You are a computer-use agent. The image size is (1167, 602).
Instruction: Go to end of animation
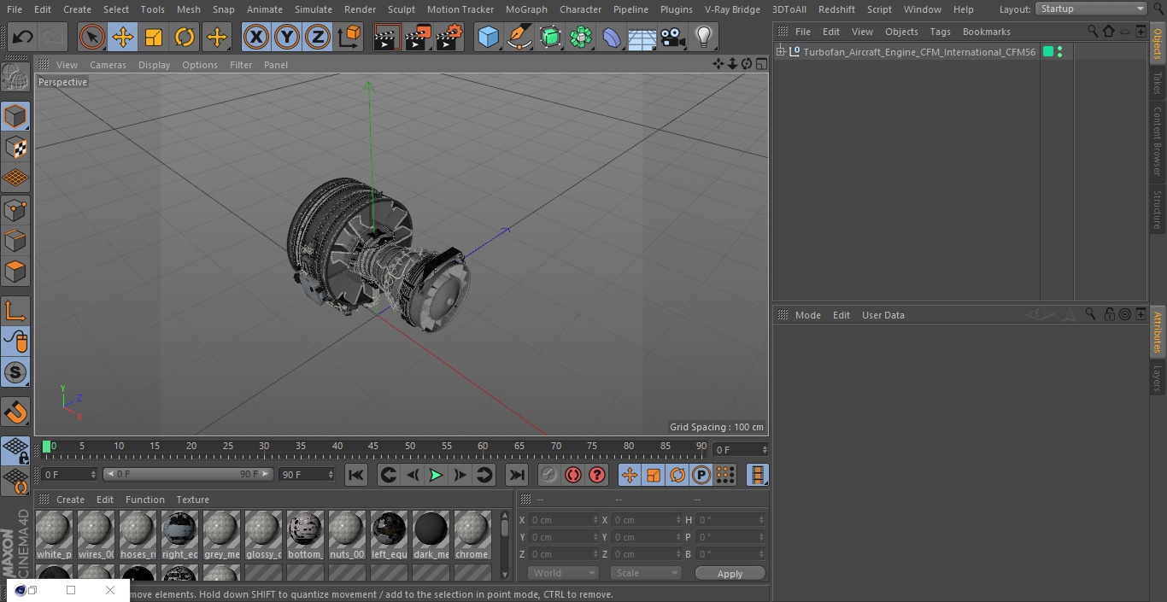pyautogui.click(x=517, y=475)
